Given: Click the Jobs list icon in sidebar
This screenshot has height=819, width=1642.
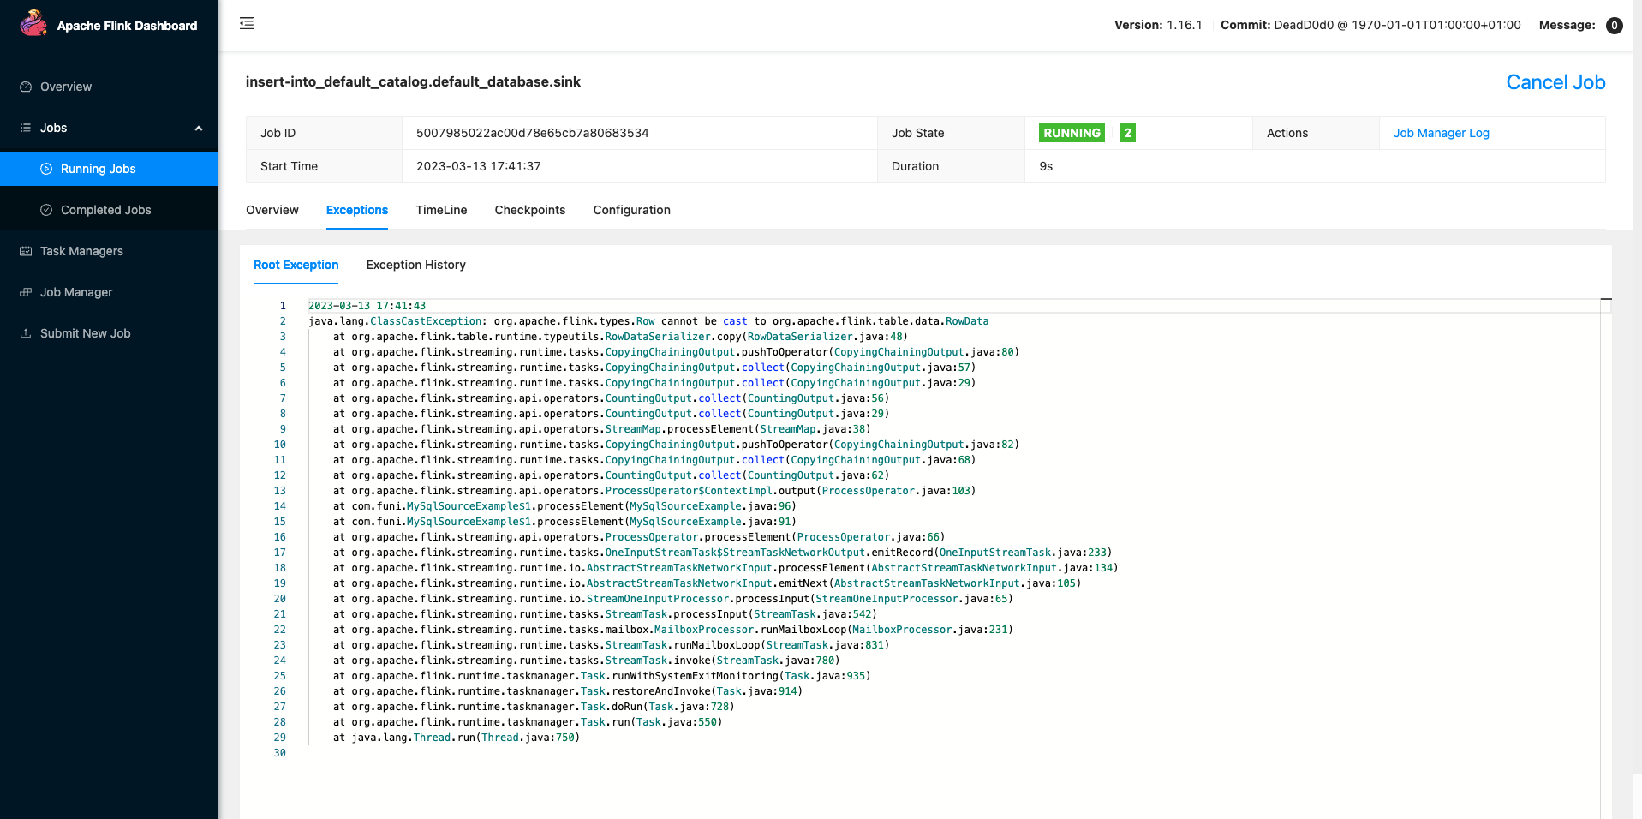Looking at the screenshot, I should [26, 128].
